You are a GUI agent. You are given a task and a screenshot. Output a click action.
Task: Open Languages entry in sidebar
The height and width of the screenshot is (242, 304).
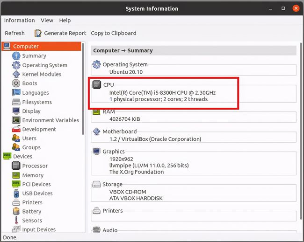click(36, 93)
